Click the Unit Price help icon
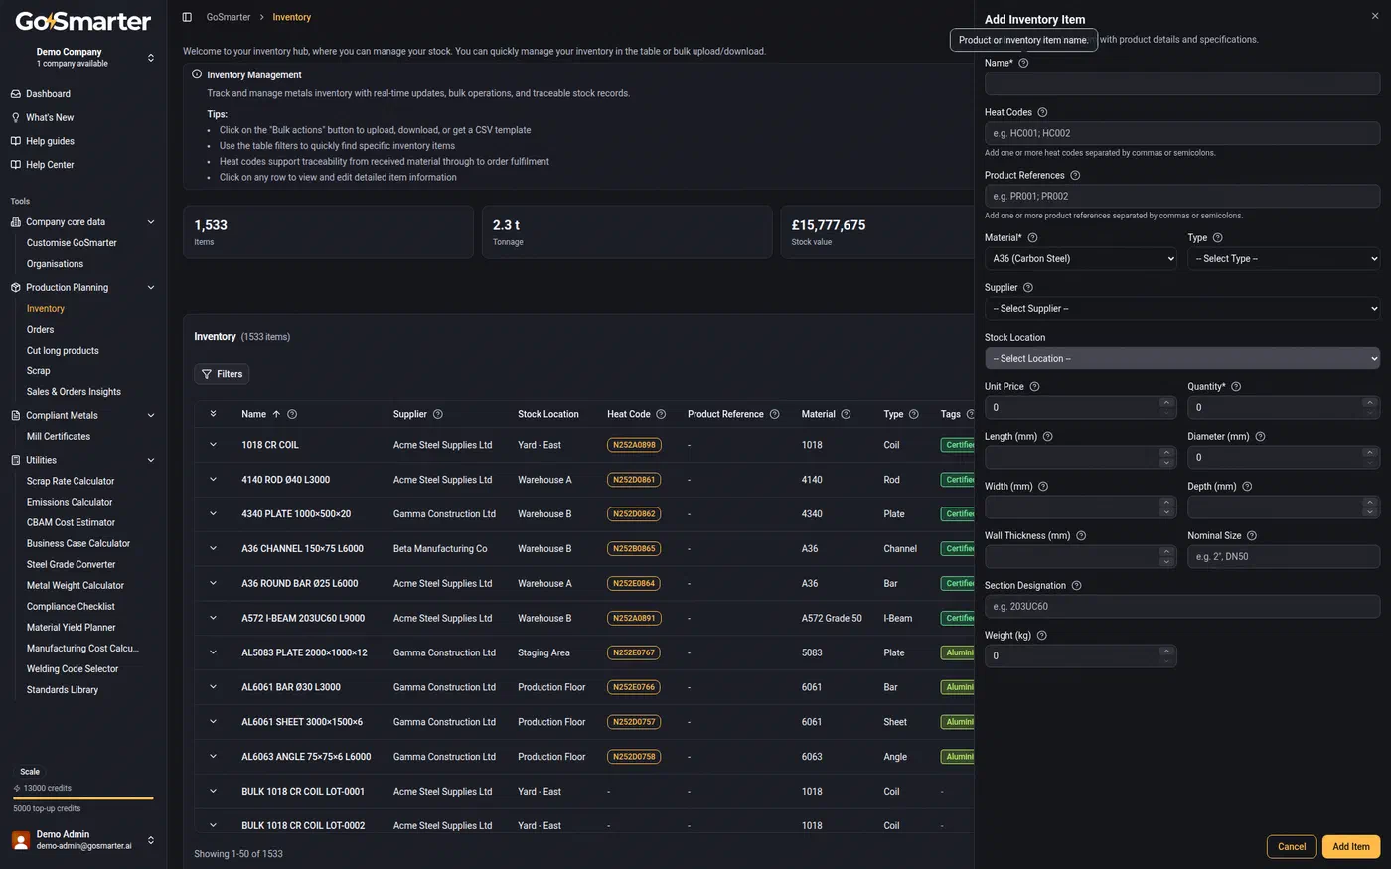Screen dimensions: 1391x869 point(1034,386)
